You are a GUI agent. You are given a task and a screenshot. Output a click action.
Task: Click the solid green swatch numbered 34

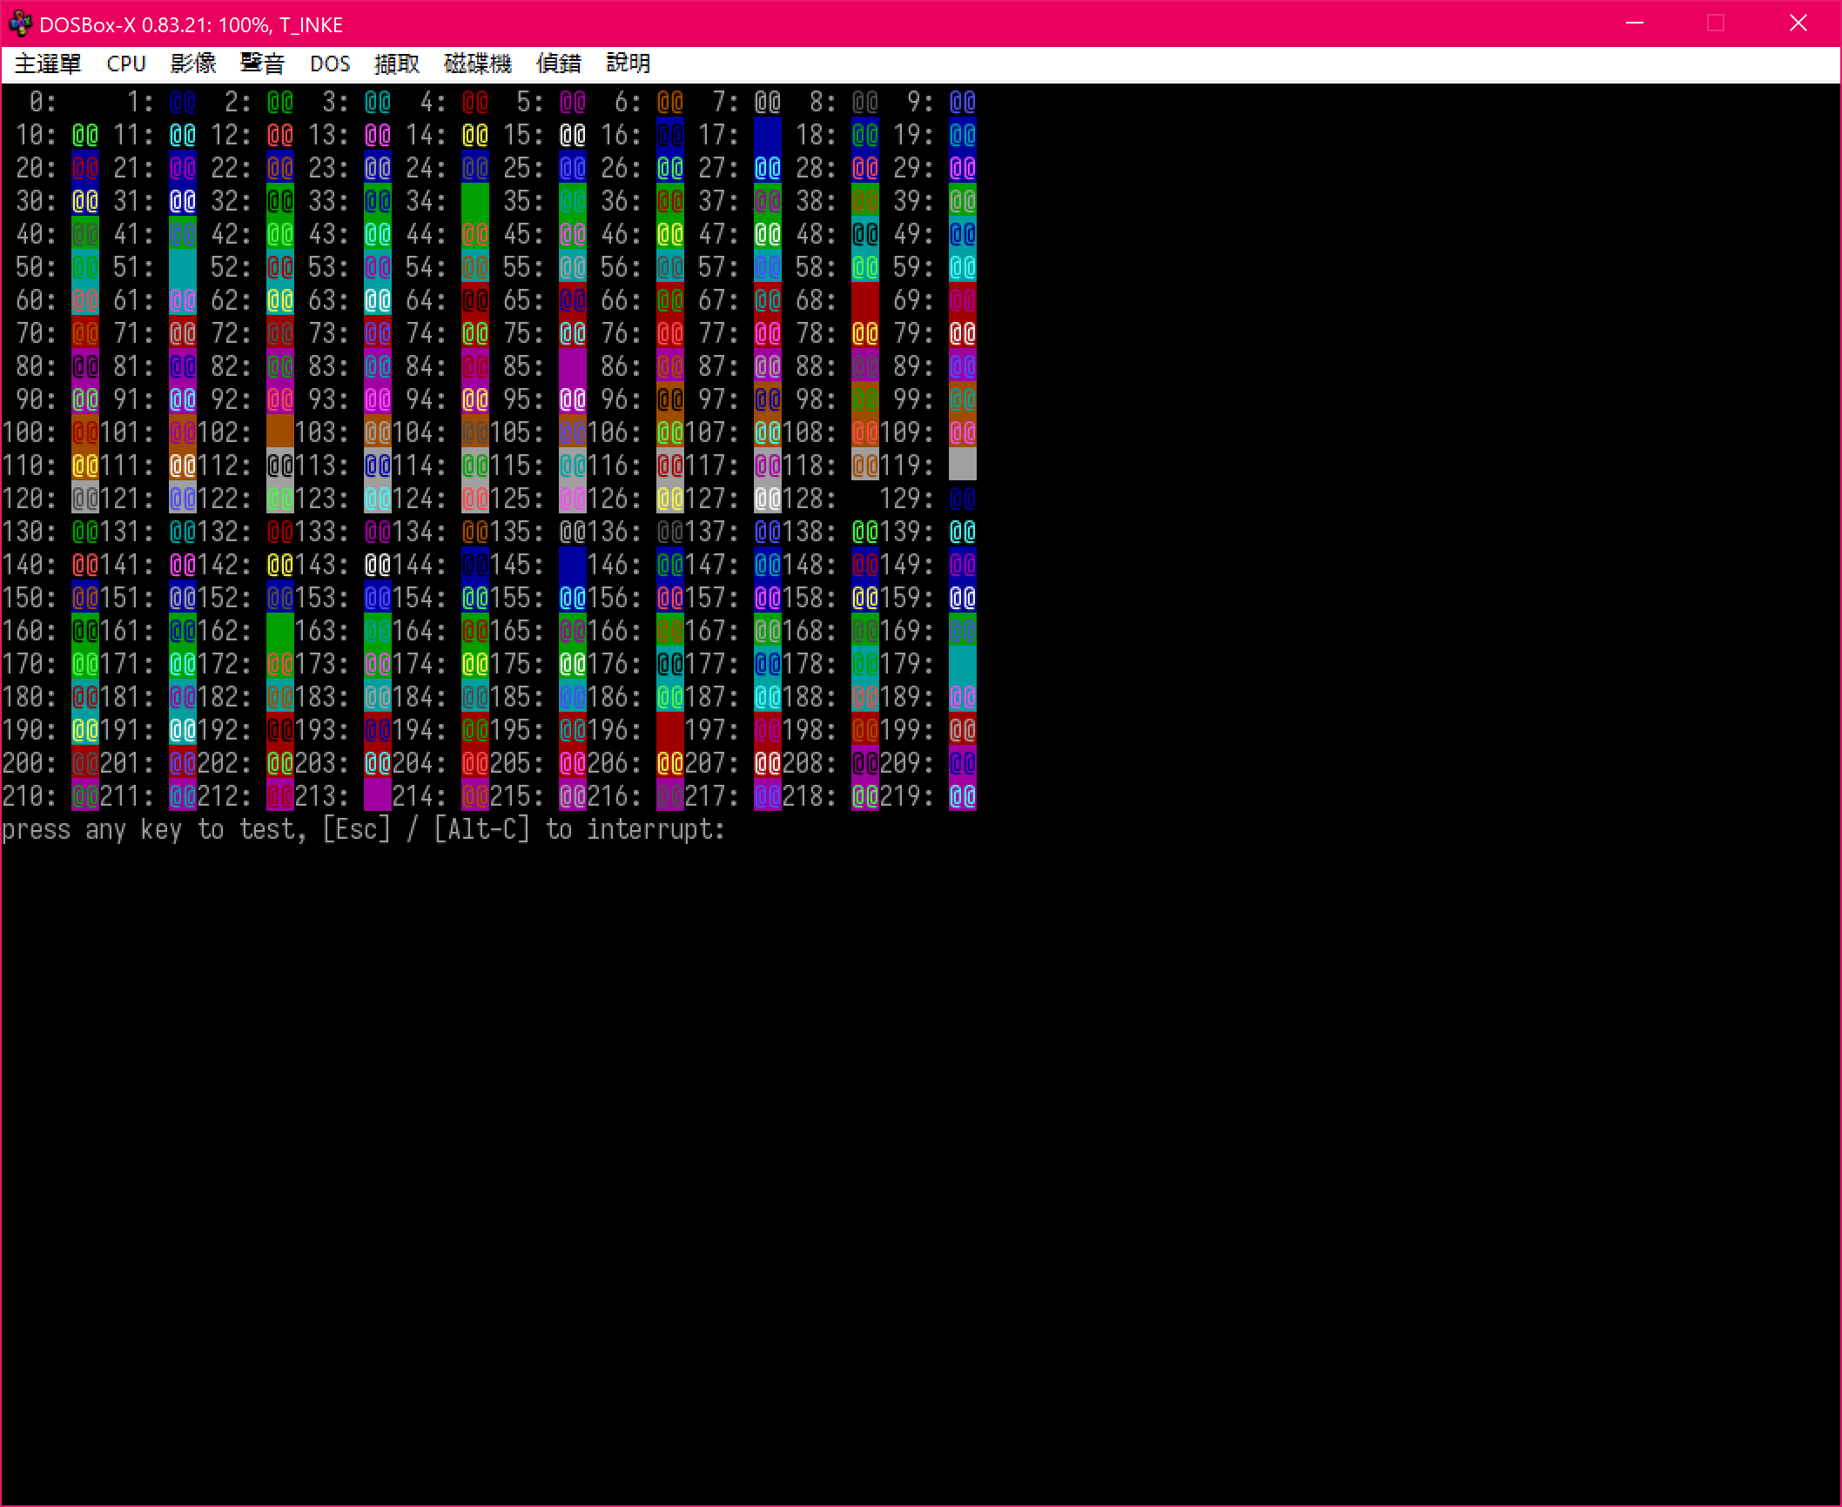pos(474,200)
